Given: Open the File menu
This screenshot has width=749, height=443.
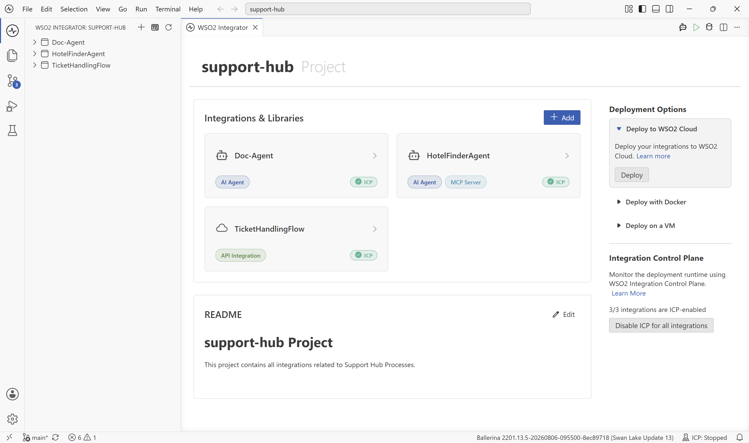Looking at the screenshot, I should click(x=27, y=9).
